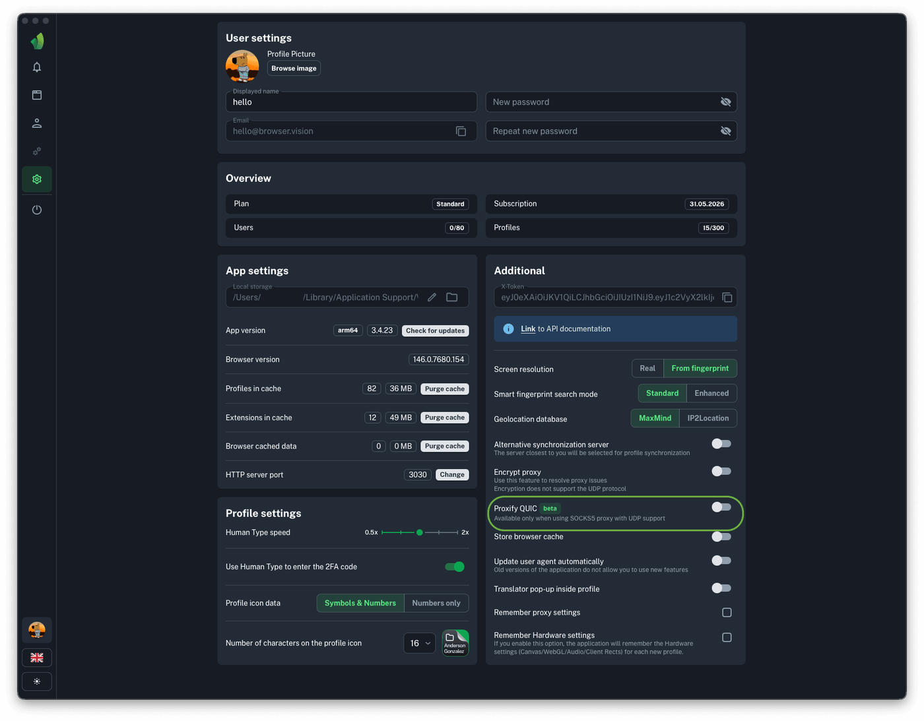The width and height of the screenshot is (924, 721).
Task: Enable the Encrypt proxy toggle
Action: [x=721, y=471]
